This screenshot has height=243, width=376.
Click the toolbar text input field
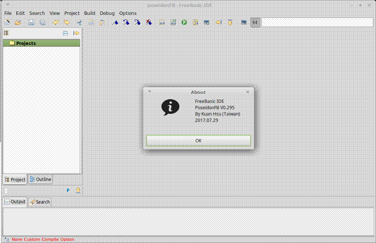[317, 22]
